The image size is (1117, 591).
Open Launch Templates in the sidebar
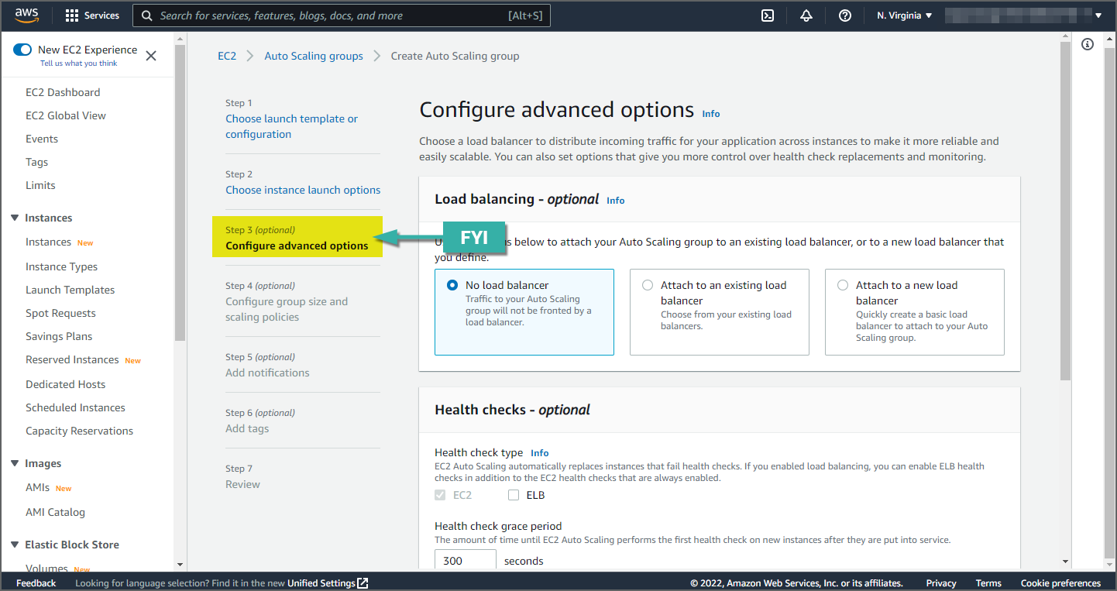pos(70,290)
